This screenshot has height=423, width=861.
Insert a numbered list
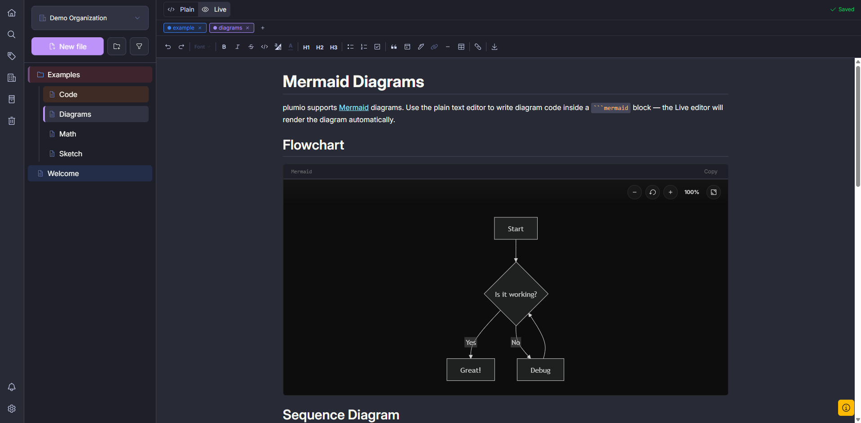[x=364, y=47]
